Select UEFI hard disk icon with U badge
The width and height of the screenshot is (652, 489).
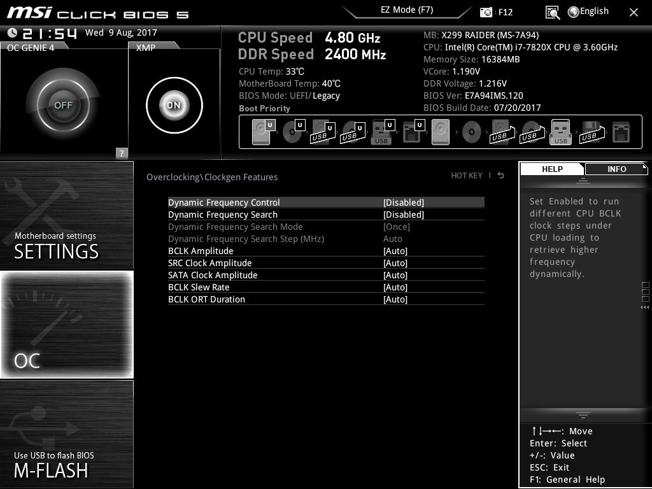(264, 132)
